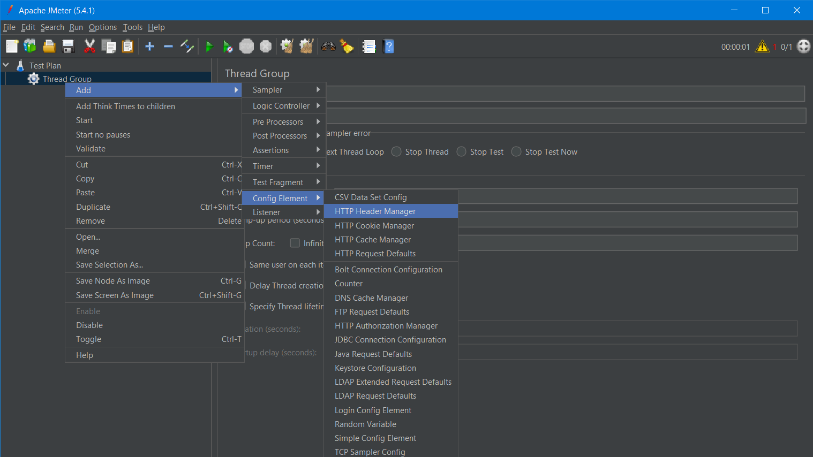813x457 pixels.
Task: Click the Save floppy disk icon
Action: click(x=68, y=47)
